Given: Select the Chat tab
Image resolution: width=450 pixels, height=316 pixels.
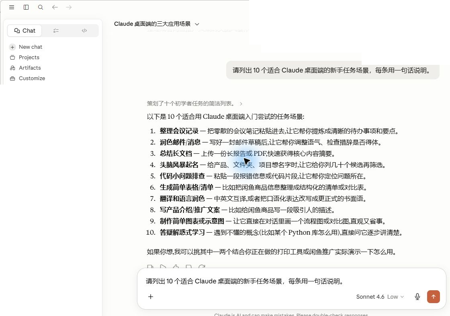Looking at the screenshot, I should [x=25, y=31].
